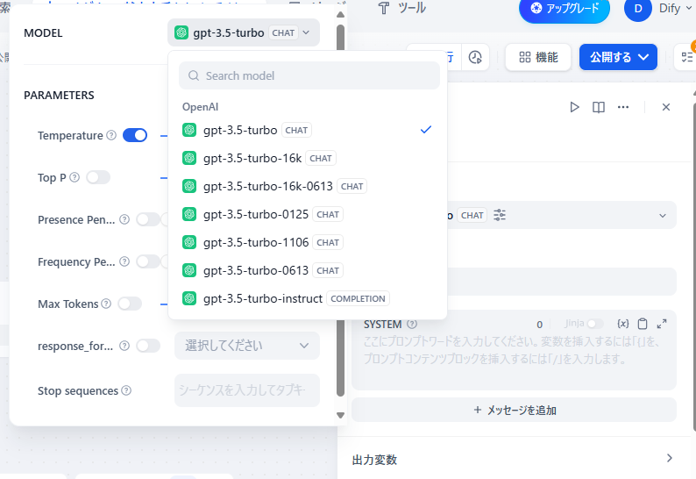Open the help book icon in node panel
The width and height of the screenshot is (696, 479).
pyautogui.click(x=599, y=107)
